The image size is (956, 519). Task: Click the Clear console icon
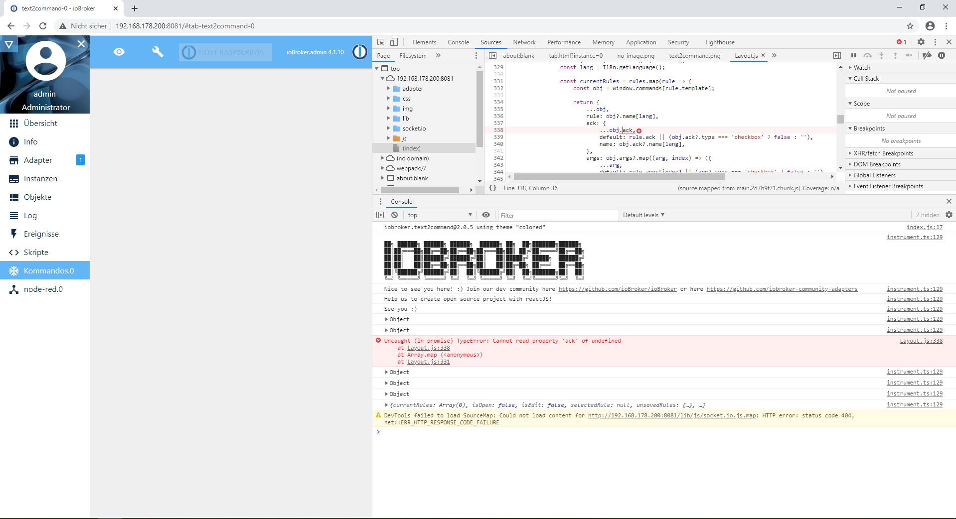click(x=395, y=215)
